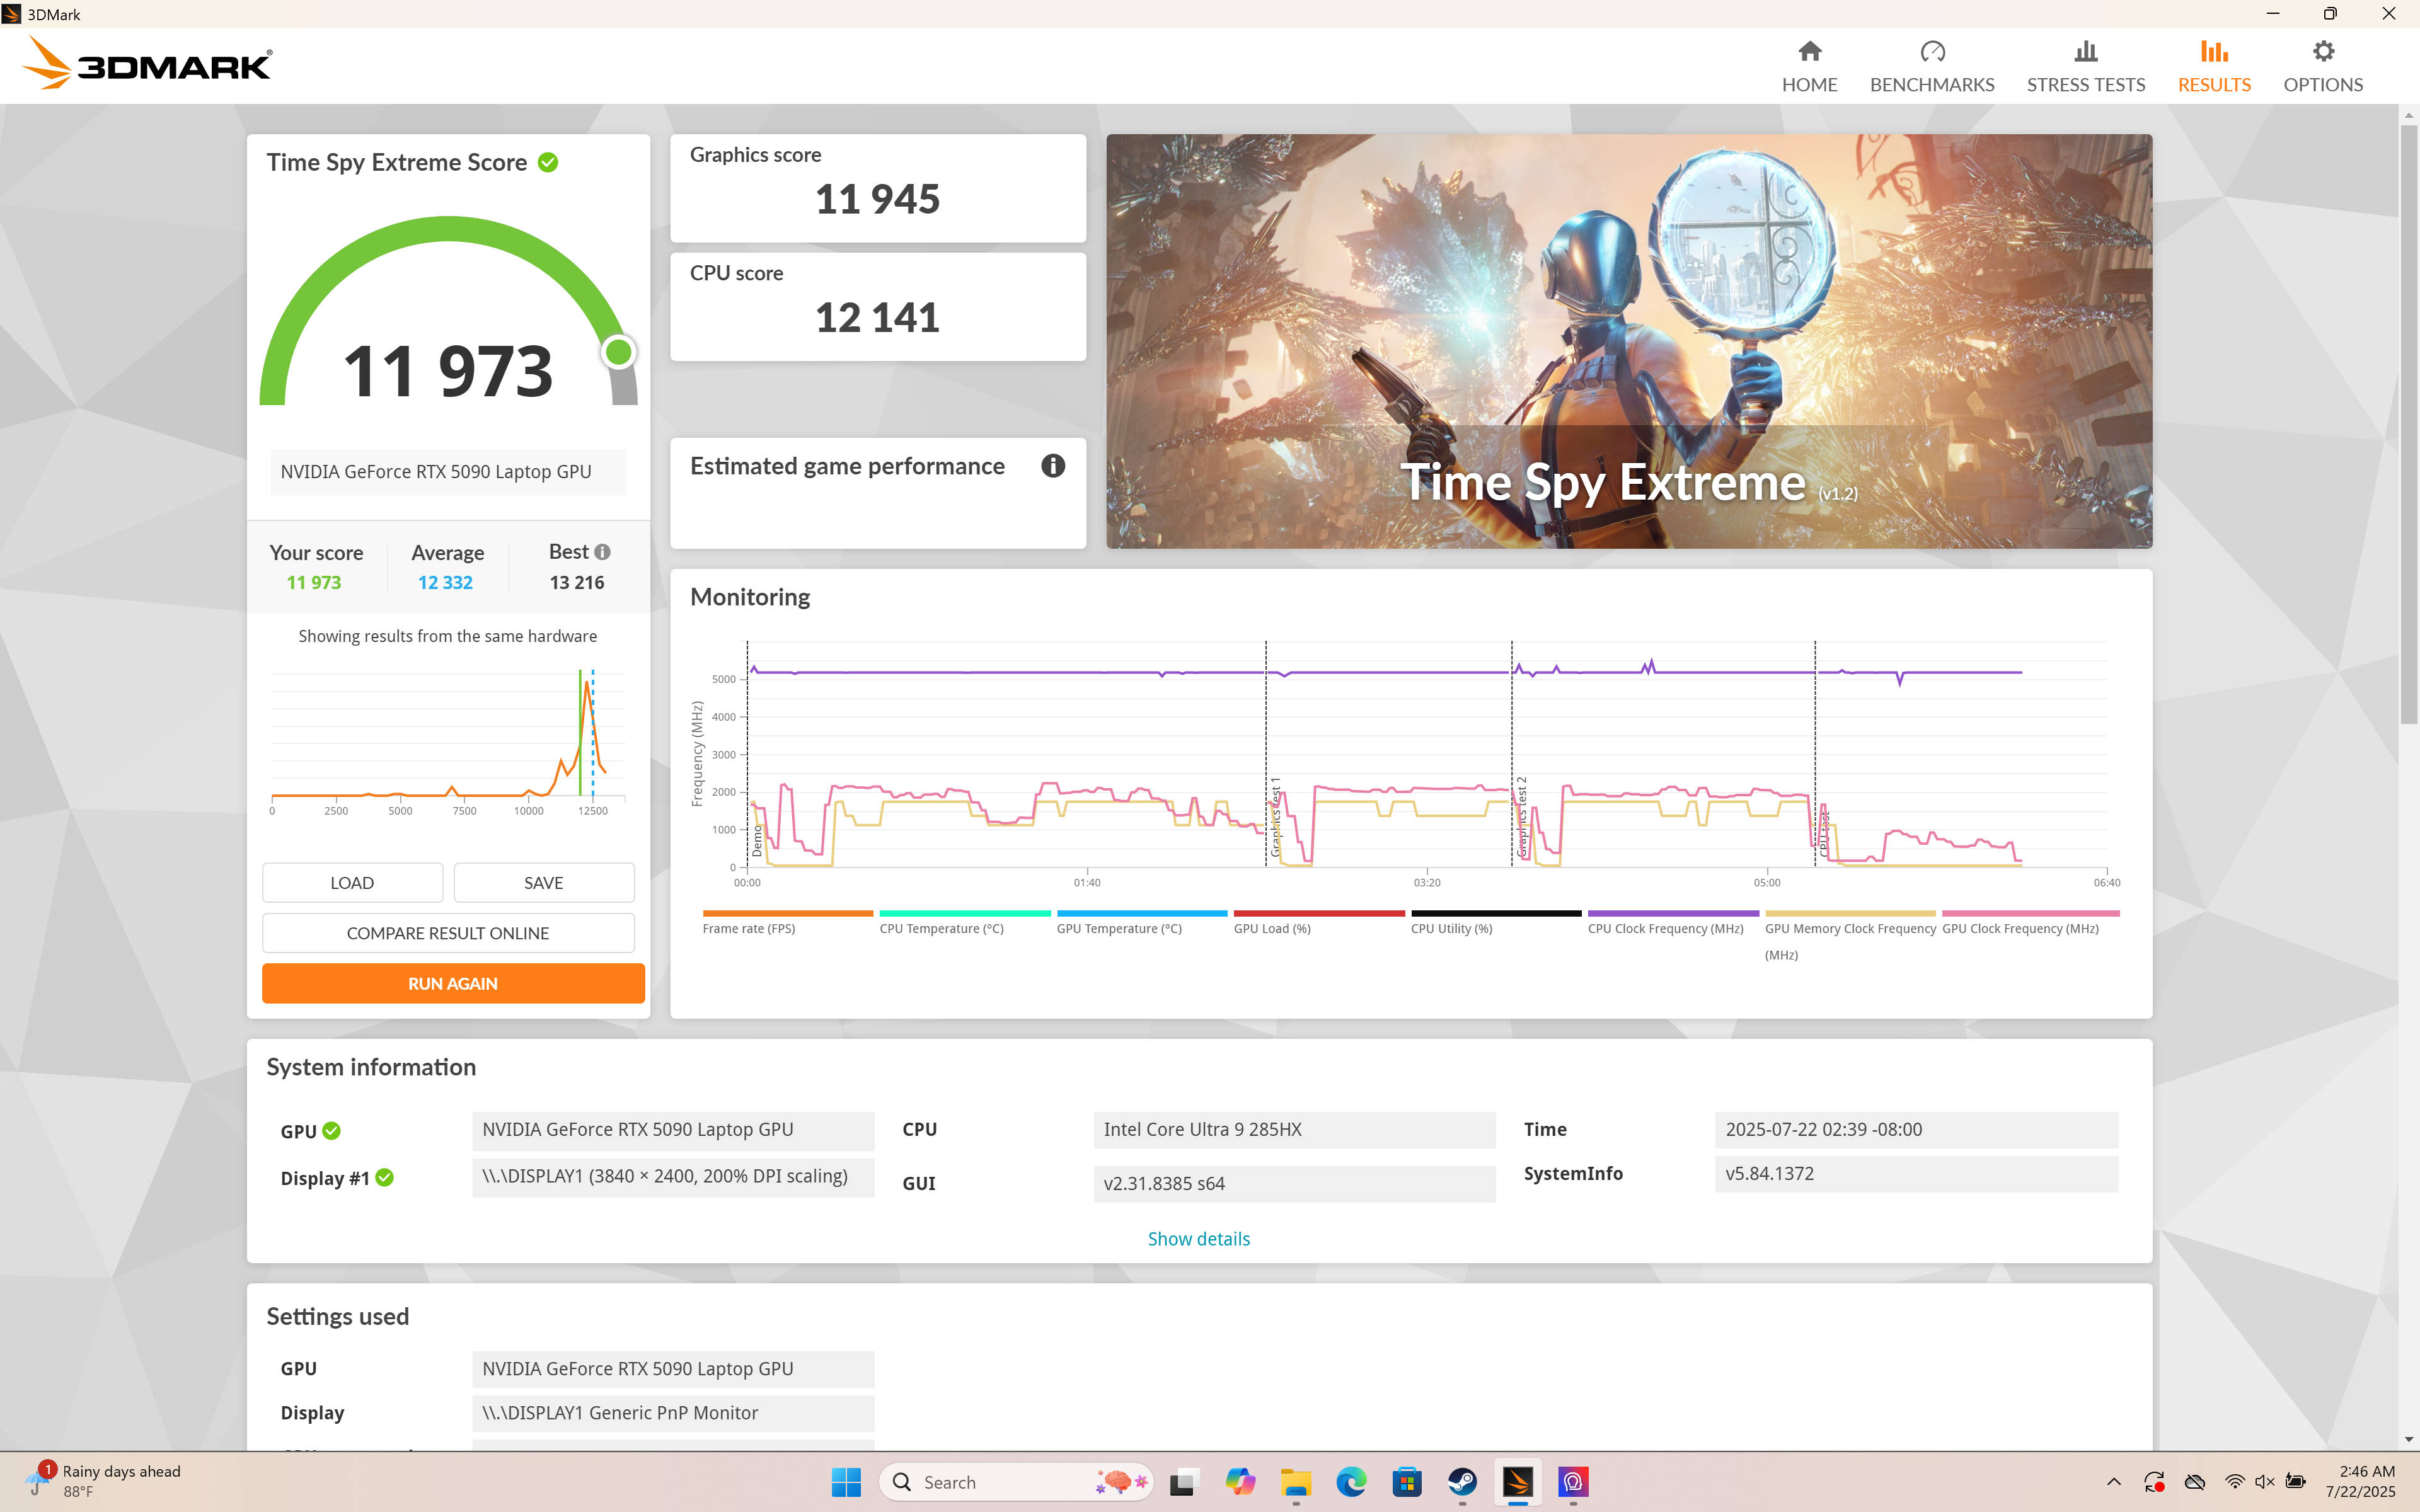Click the CPU score value 12 141

tap(877, 318)
